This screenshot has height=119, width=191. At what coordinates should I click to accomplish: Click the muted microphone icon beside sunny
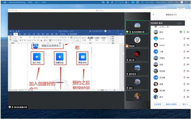coord(184,45)
